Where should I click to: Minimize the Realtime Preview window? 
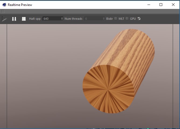point(149,5)
